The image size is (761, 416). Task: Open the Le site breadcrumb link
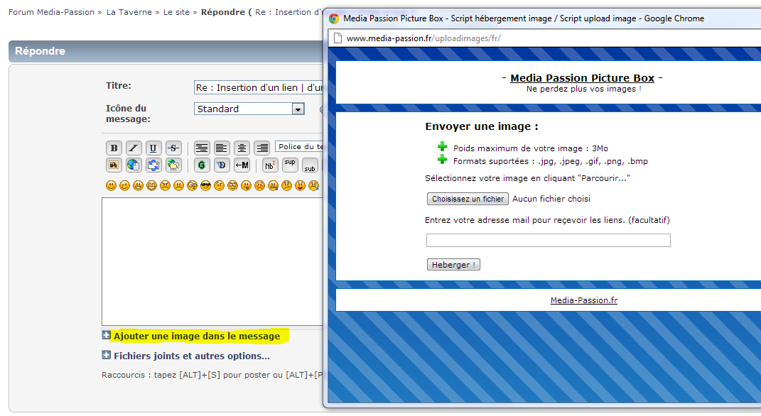(x=176, y=12)
